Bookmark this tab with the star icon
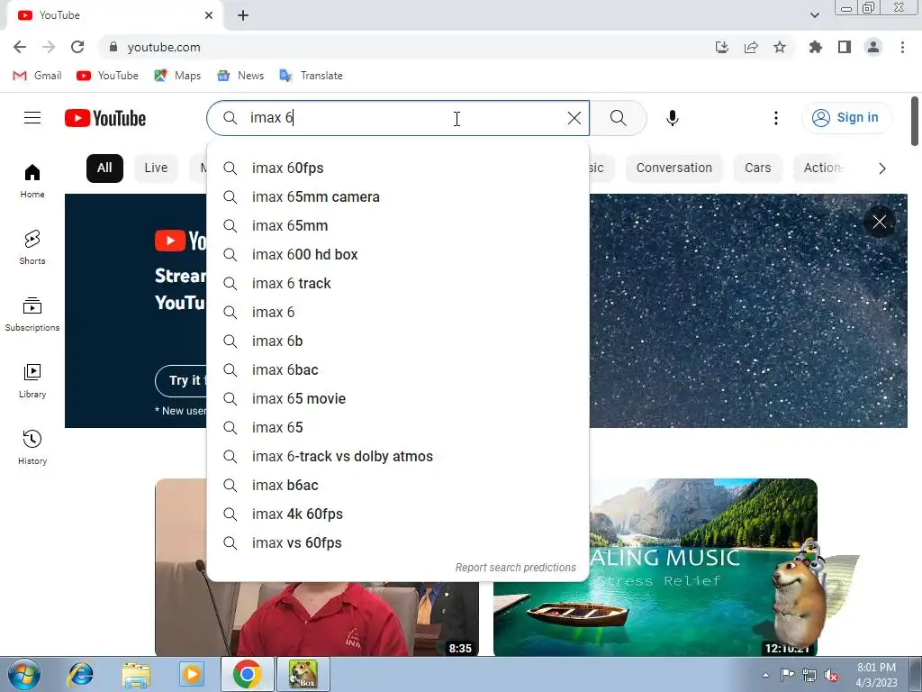Image resolution: width=922 pixels, height=692 pixels. coord(780,47)
